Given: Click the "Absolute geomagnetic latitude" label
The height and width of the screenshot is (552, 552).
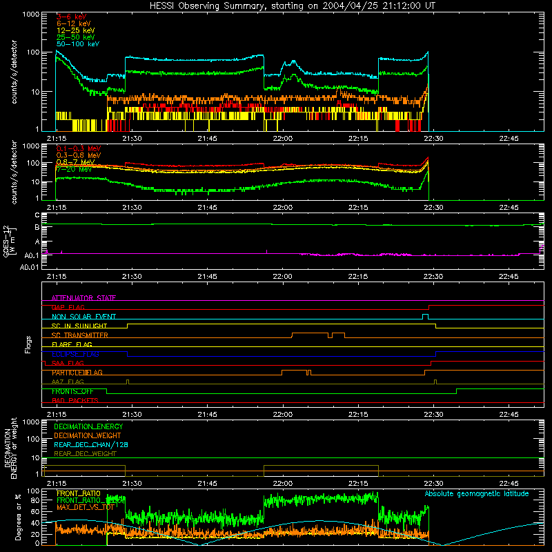Looking at the screenshot, I should click(x=477, y=493).
